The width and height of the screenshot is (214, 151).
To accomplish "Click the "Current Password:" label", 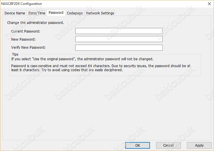I will tap(26, 31).
